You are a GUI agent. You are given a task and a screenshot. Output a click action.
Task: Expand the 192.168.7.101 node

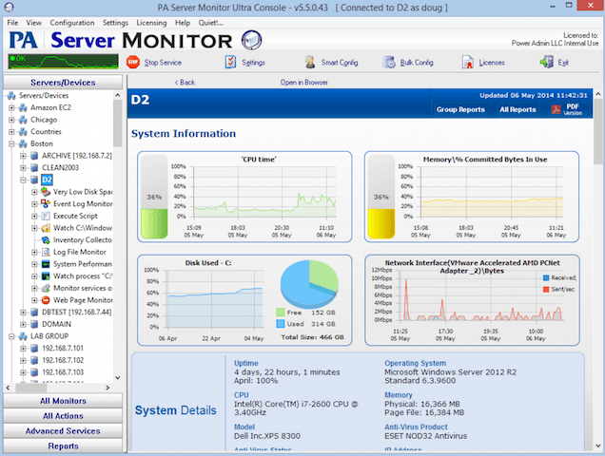click(23, 348)
